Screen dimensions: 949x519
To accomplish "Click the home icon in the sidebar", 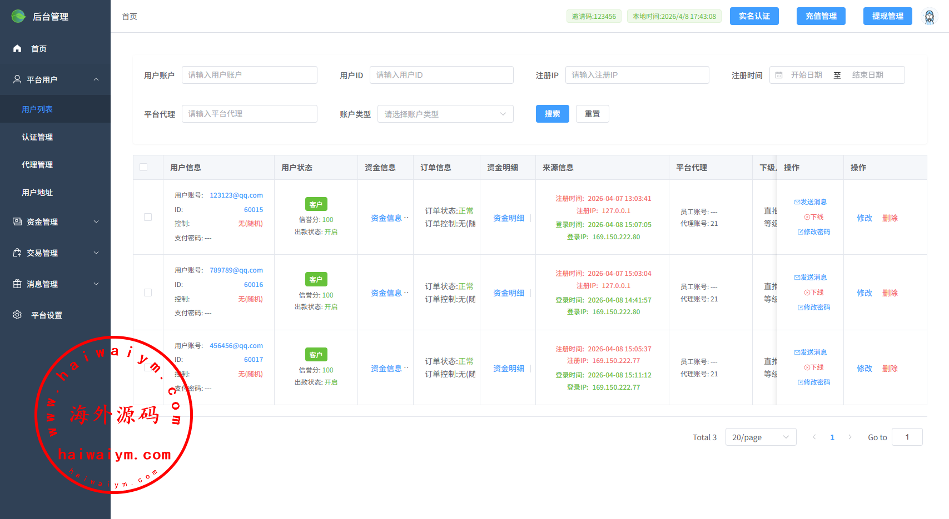I will click(x=17, y=49).
